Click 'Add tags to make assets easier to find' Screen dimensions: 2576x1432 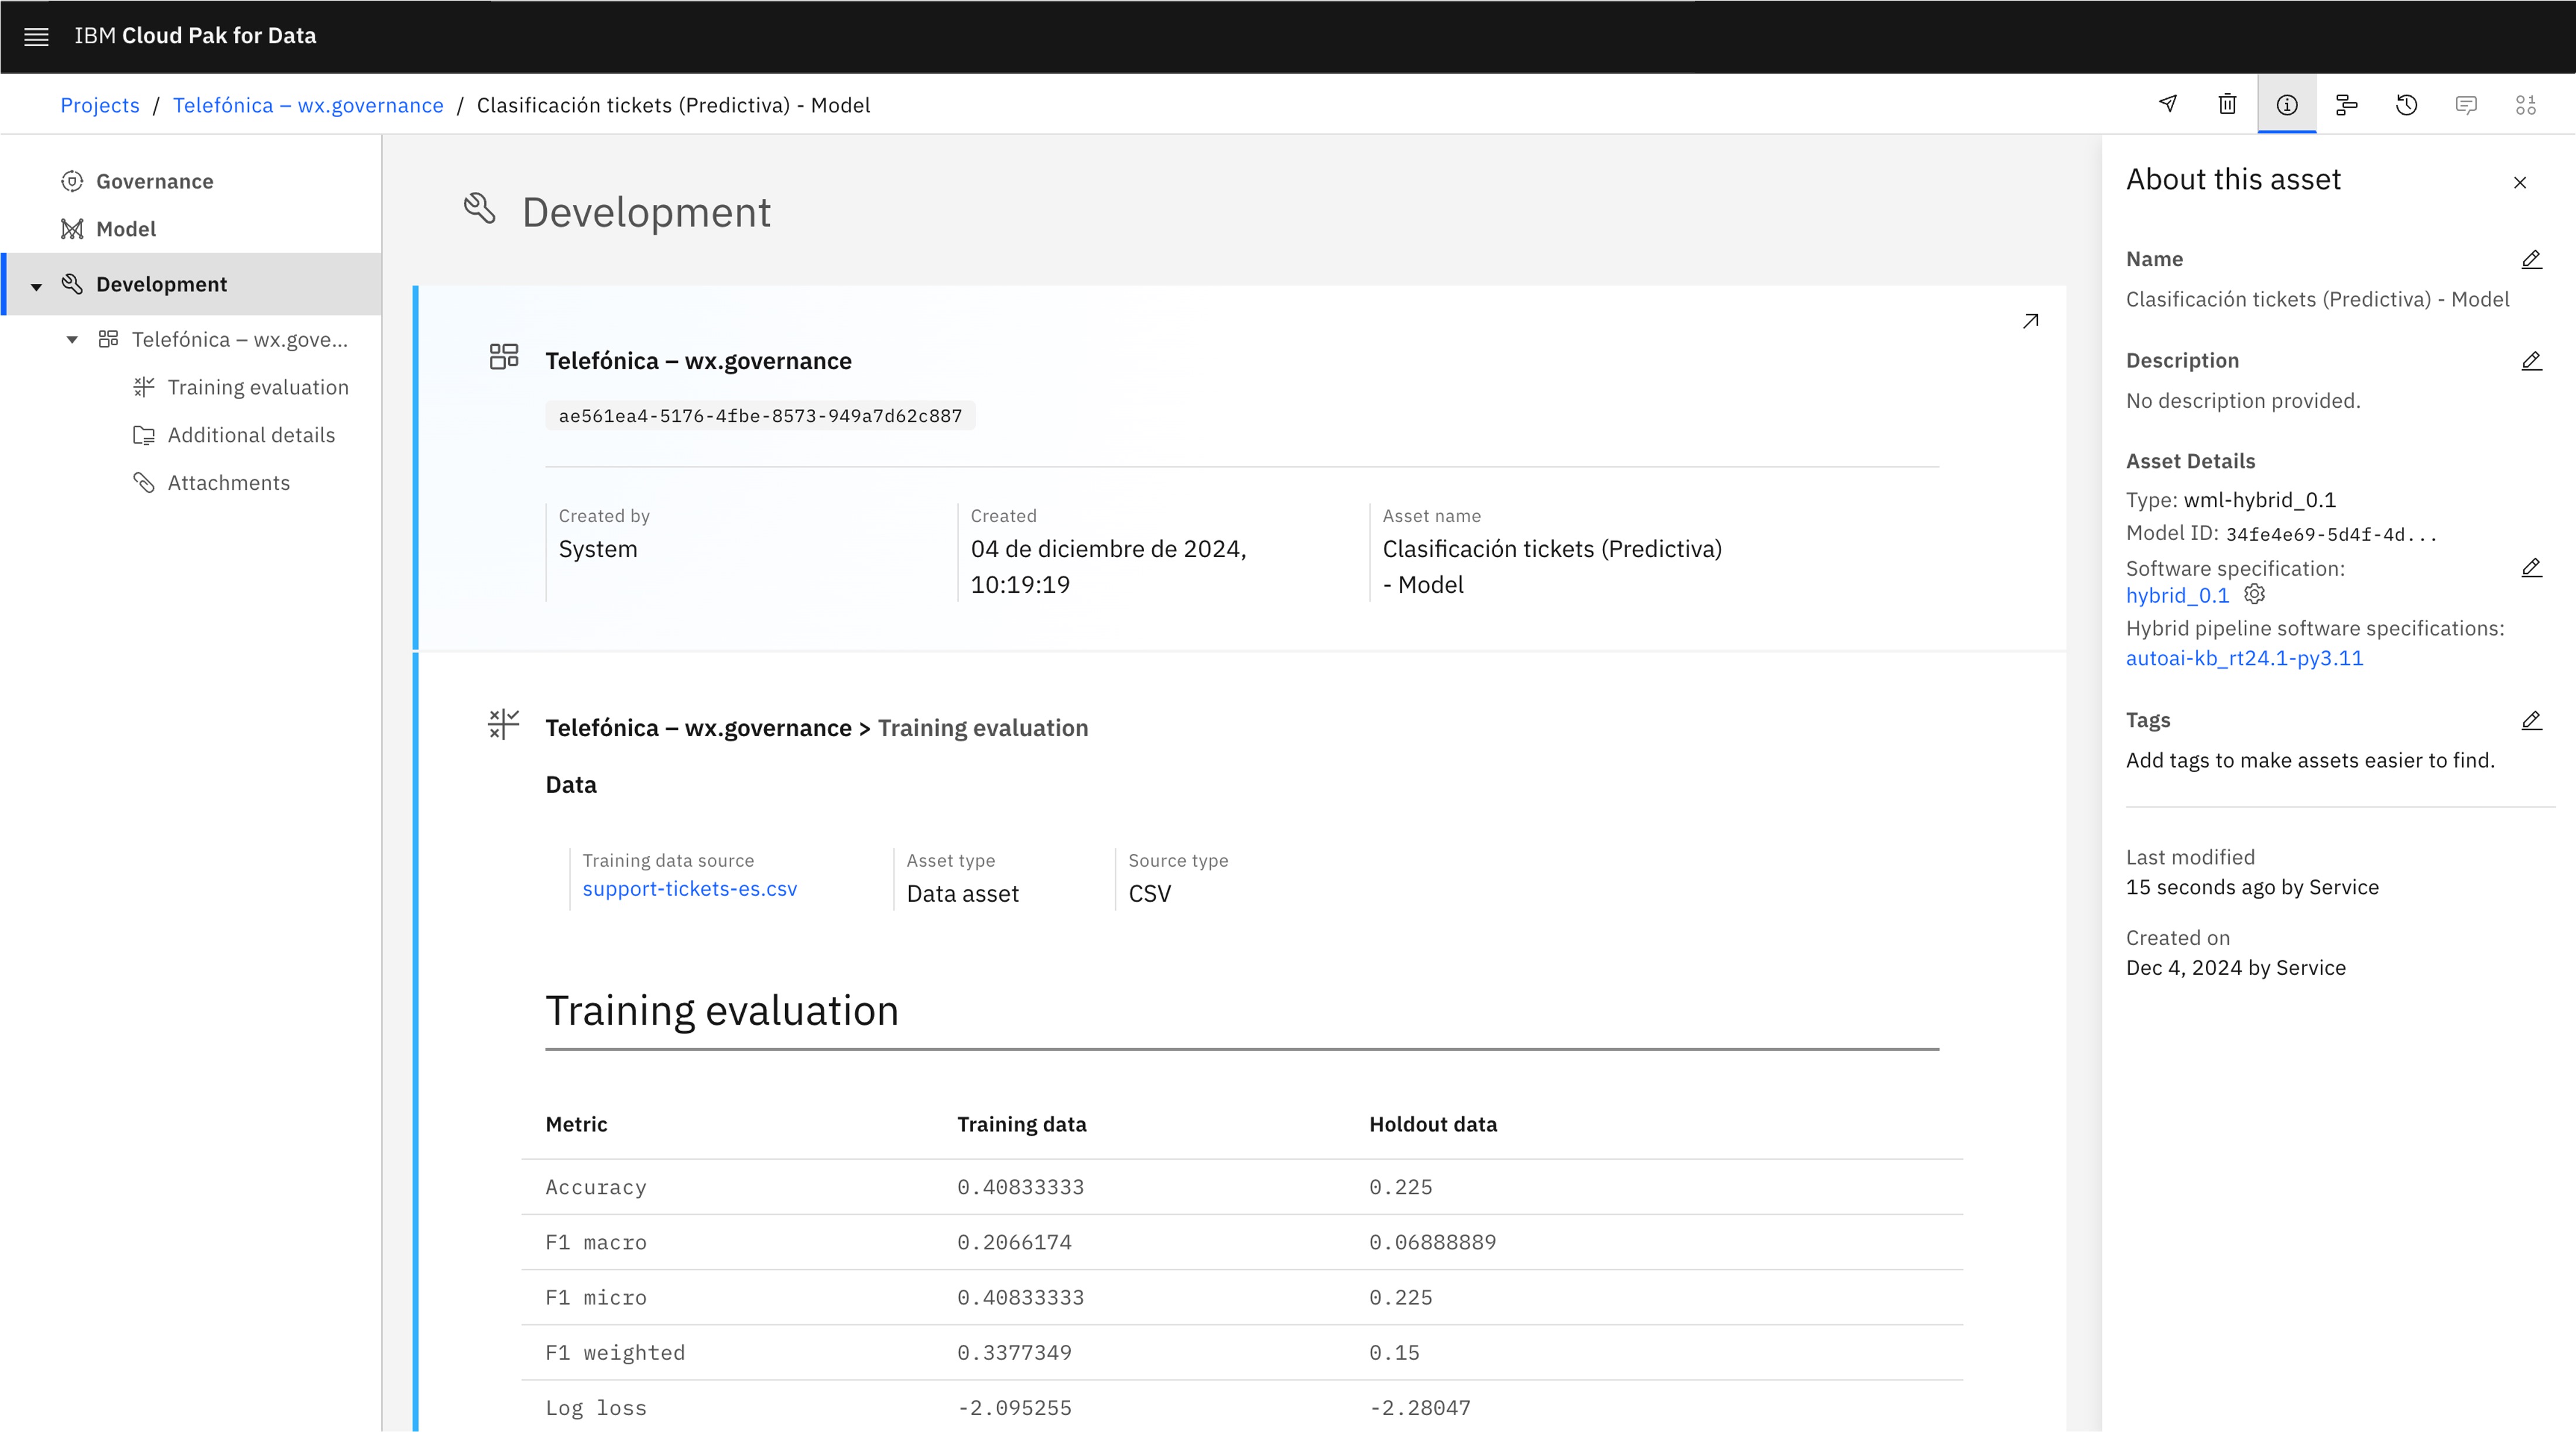coord(2310,760)
